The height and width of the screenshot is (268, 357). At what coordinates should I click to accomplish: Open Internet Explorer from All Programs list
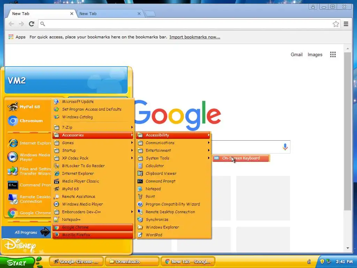tap(93, 173)
